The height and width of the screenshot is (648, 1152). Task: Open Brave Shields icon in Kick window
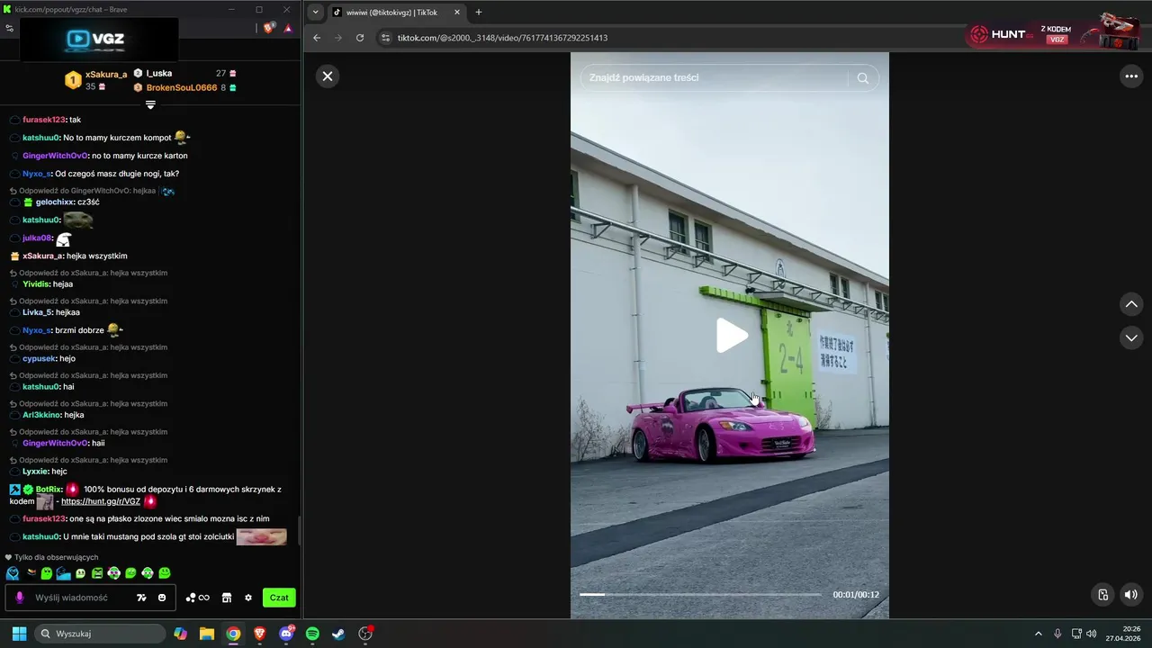269,28
